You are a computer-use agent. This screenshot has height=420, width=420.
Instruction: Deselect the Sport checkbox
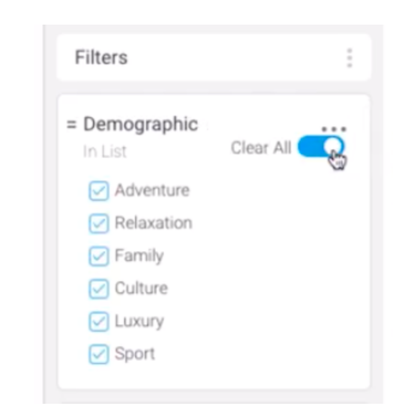(98, 355)
